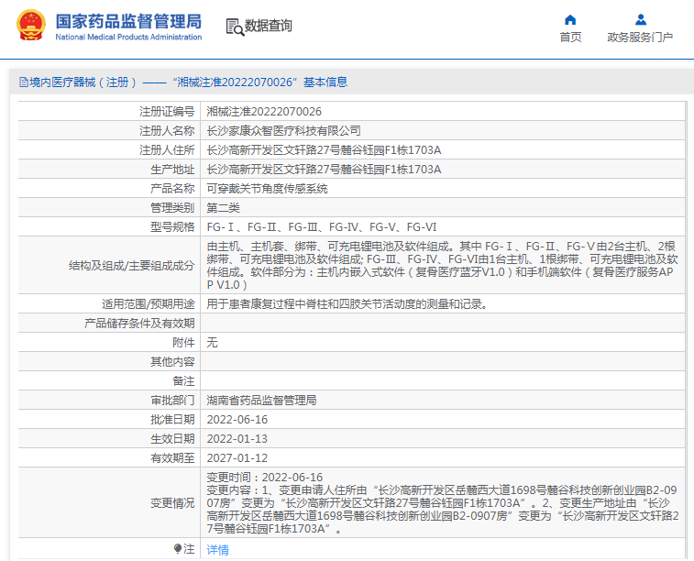
Task: Click the 首页 home icon
Action: (x=570, y=19)
